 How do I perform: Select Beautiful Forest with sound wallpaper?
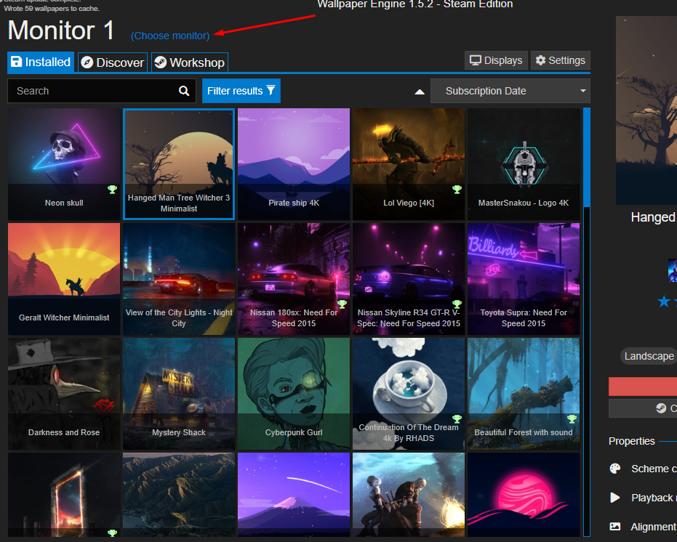524,394
